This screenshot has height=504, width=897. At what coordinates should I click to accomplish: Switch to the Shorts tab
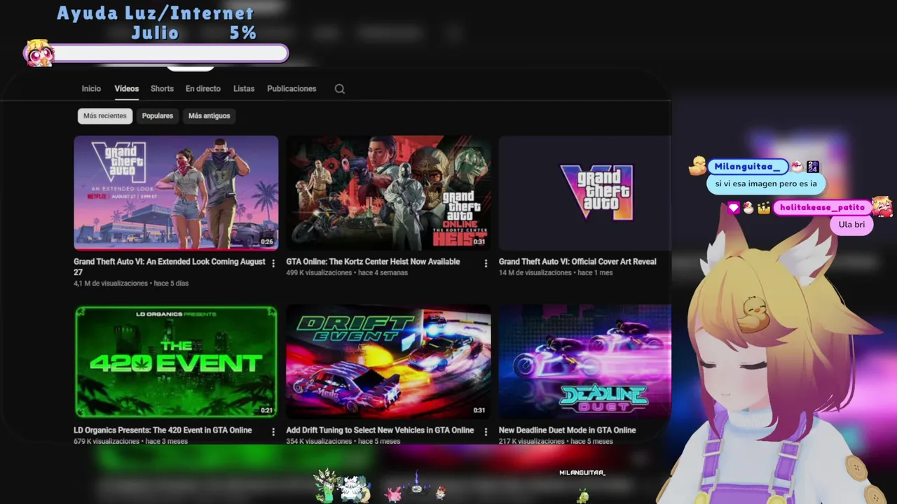pos(162,89)
